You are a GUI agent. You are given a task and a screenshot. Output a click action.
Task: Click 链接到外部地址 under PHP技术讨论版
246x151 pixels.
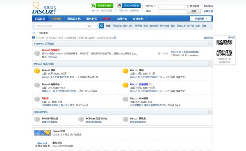point(50,122)
